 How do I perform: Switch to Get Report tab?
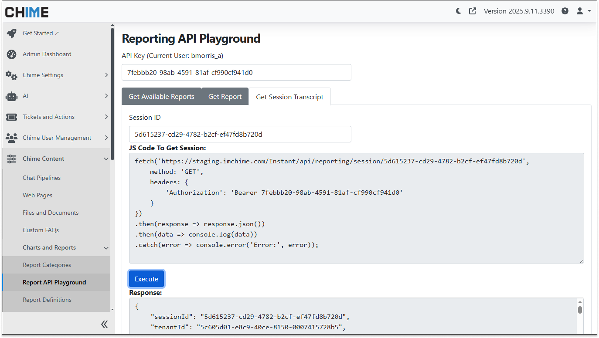pos(225,96)
